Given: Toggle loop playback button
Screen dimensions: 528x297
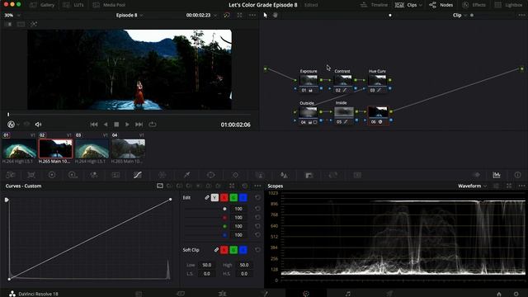Looking at the screenshot, I should coord(152,125).
